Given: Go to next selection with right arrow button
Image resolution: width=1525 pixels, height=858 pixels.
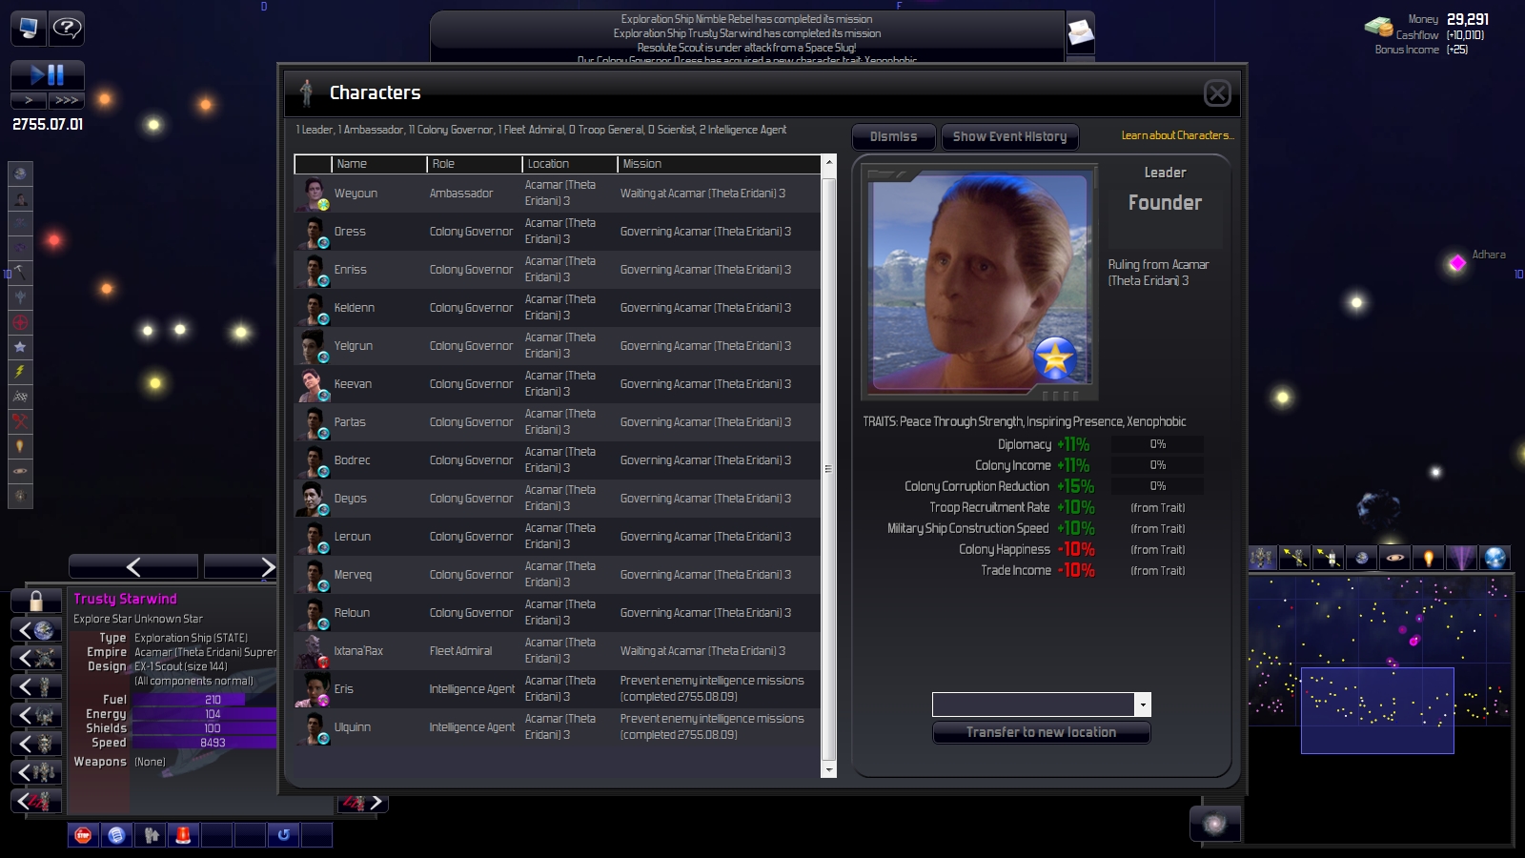Looking at the screenshot, I should pyautogui.click(x=241, y=567).
